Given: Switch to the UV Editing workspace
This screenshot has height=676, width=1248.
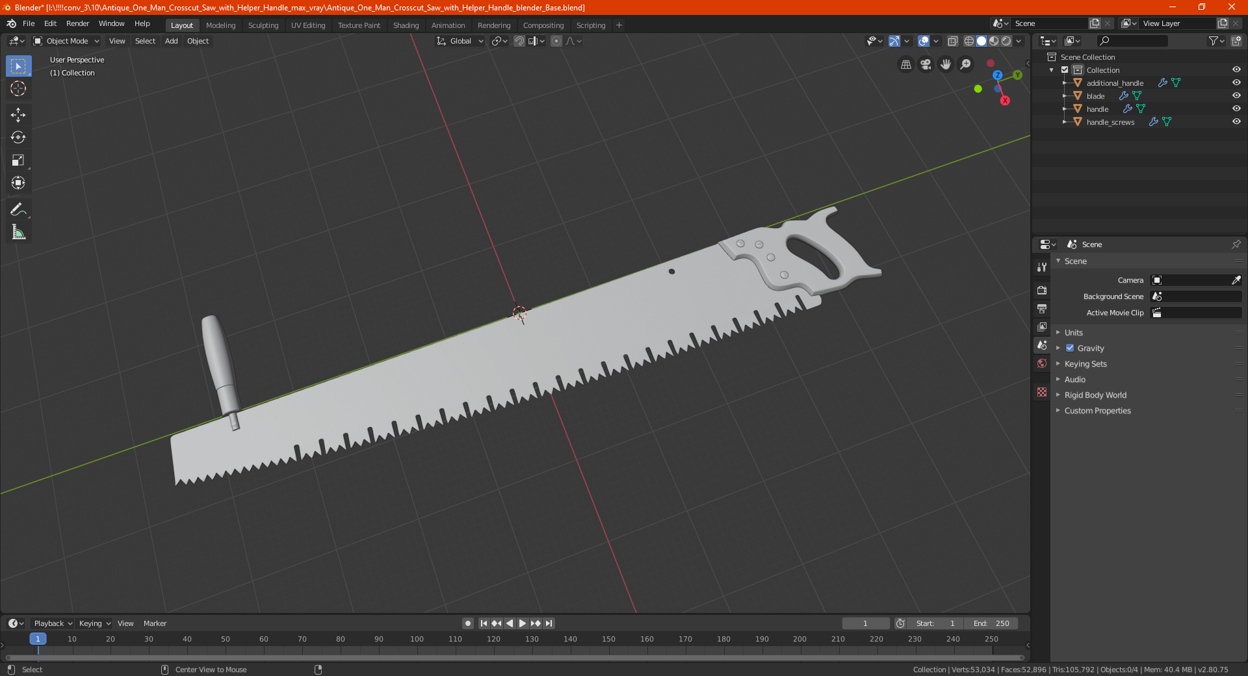Looking at the screenshot, I should 308,25.
